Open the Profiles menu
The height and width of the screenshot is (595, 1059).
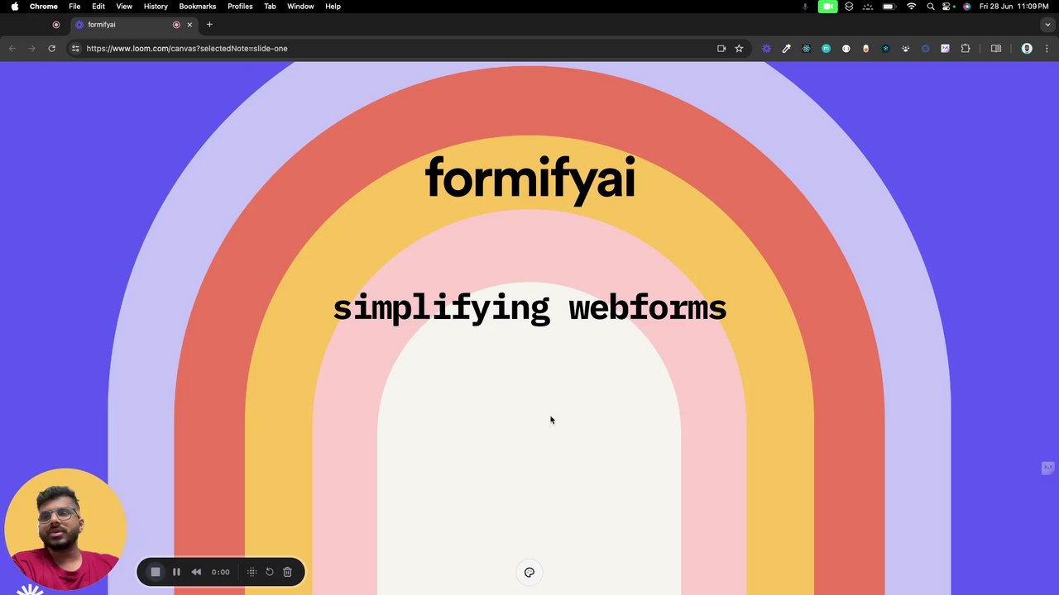(240, 7)
